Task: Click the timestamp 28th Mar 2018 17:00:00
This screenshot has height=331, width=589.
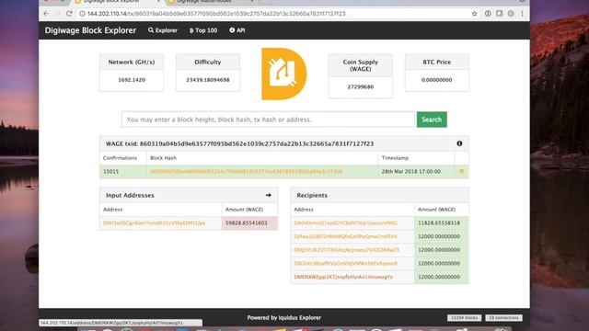Action: click(x=411, y=172)
